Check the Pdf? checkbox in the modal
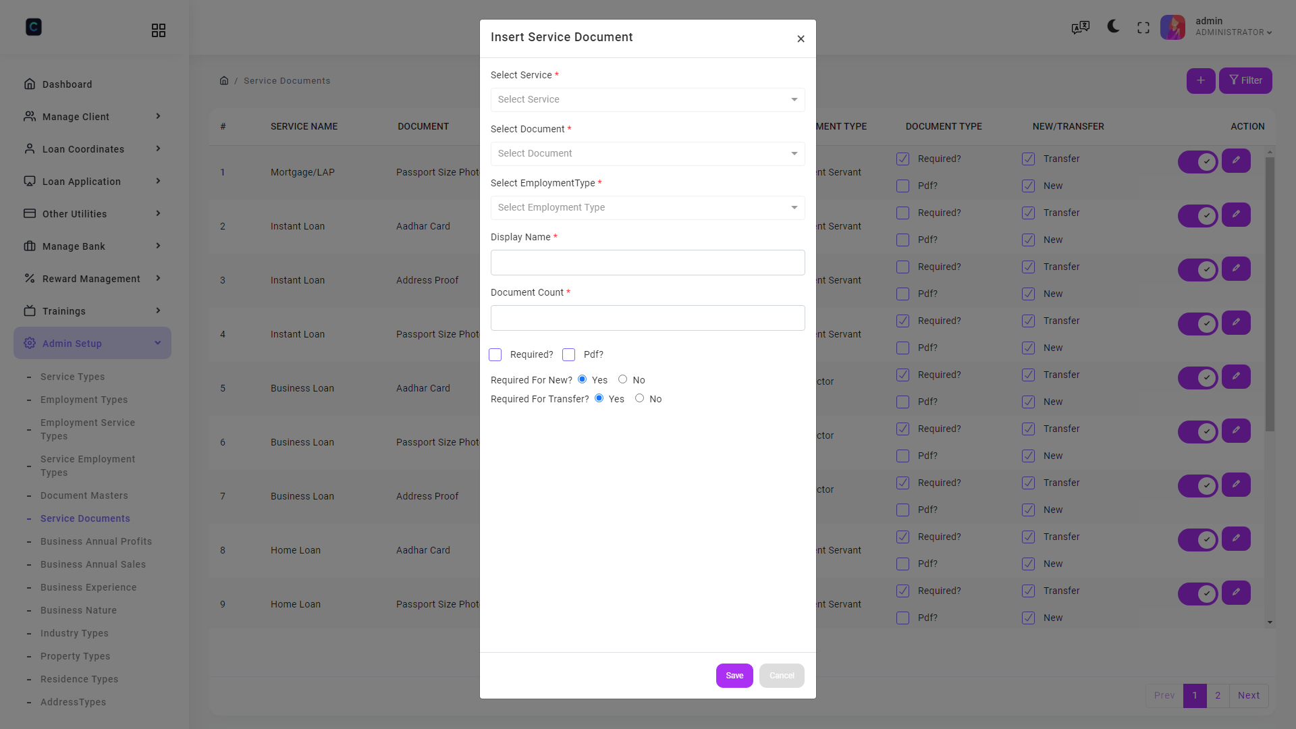The height and width of the screenshot is (729, 1296). point(569,354)
